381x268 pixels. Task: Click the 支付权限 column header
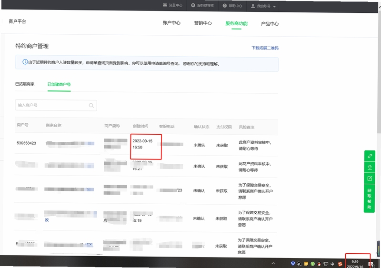point(224,127)
